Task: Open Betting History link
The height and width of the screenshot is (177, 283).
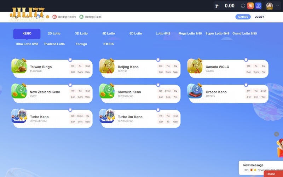Action: coord(67,17)
